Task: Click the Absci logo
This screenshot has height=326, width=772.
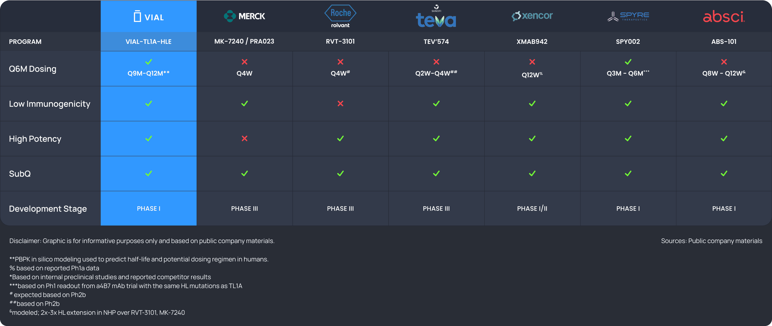Action: point(724,17)
